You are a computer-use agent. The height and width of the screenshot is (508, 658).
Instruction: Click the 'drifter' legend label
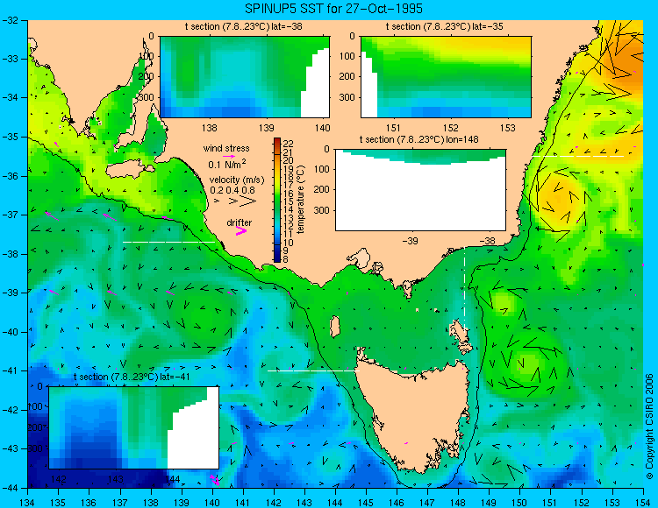pos(240,222)
